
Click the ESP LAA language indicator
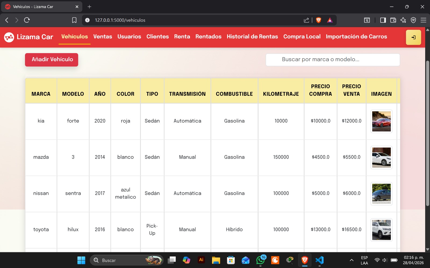pyautogui.click(x=364, y=260)
